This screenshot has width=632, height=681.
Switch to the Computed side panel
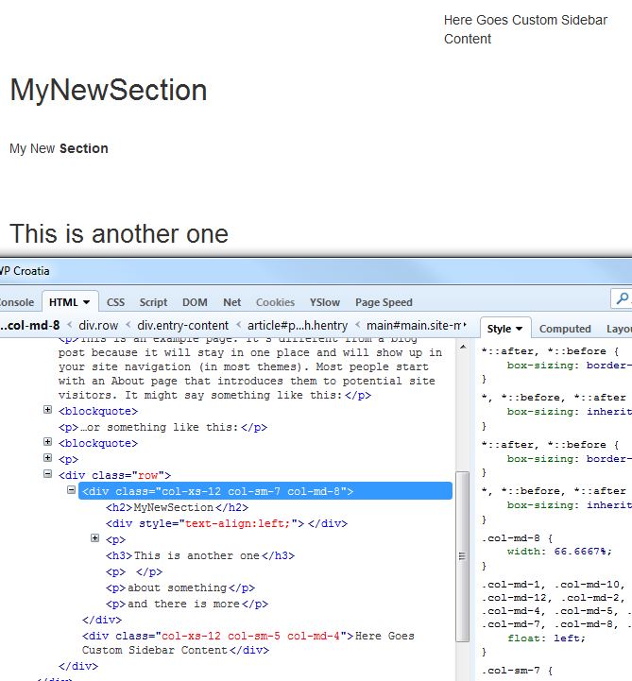coord(565,329)
